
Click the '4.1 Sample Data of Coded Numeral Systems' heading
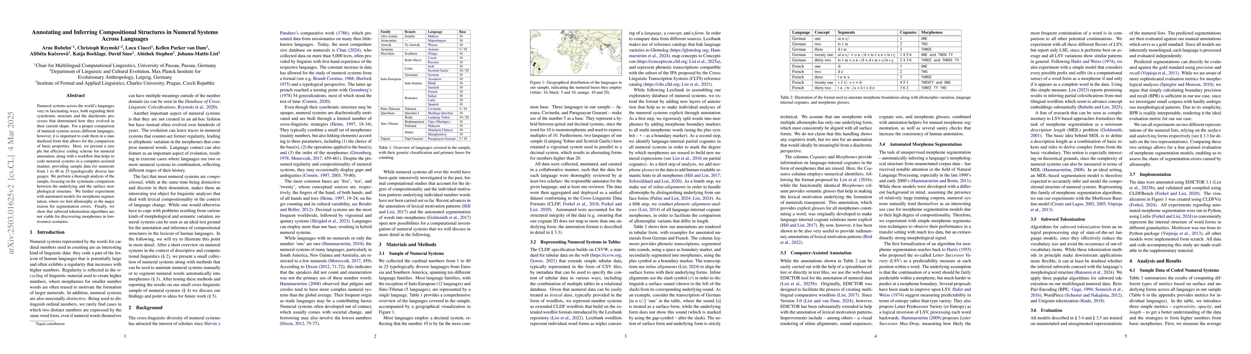click(x=1174, y=271)
